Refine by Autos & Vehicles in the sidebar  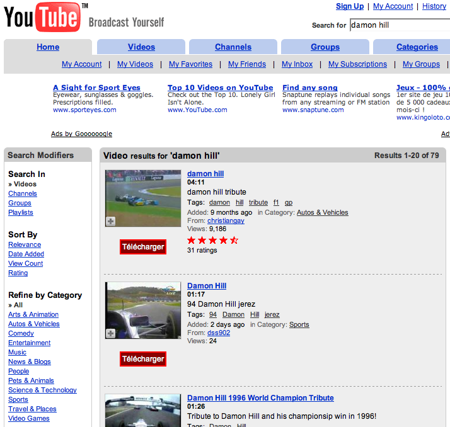click(x=34, y=324)
